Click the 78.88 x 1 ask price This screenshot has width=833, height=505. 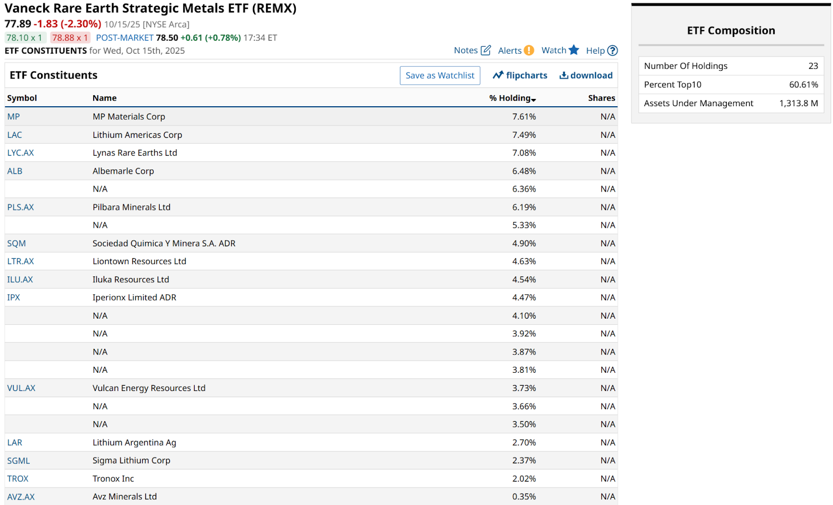point(70,37)
